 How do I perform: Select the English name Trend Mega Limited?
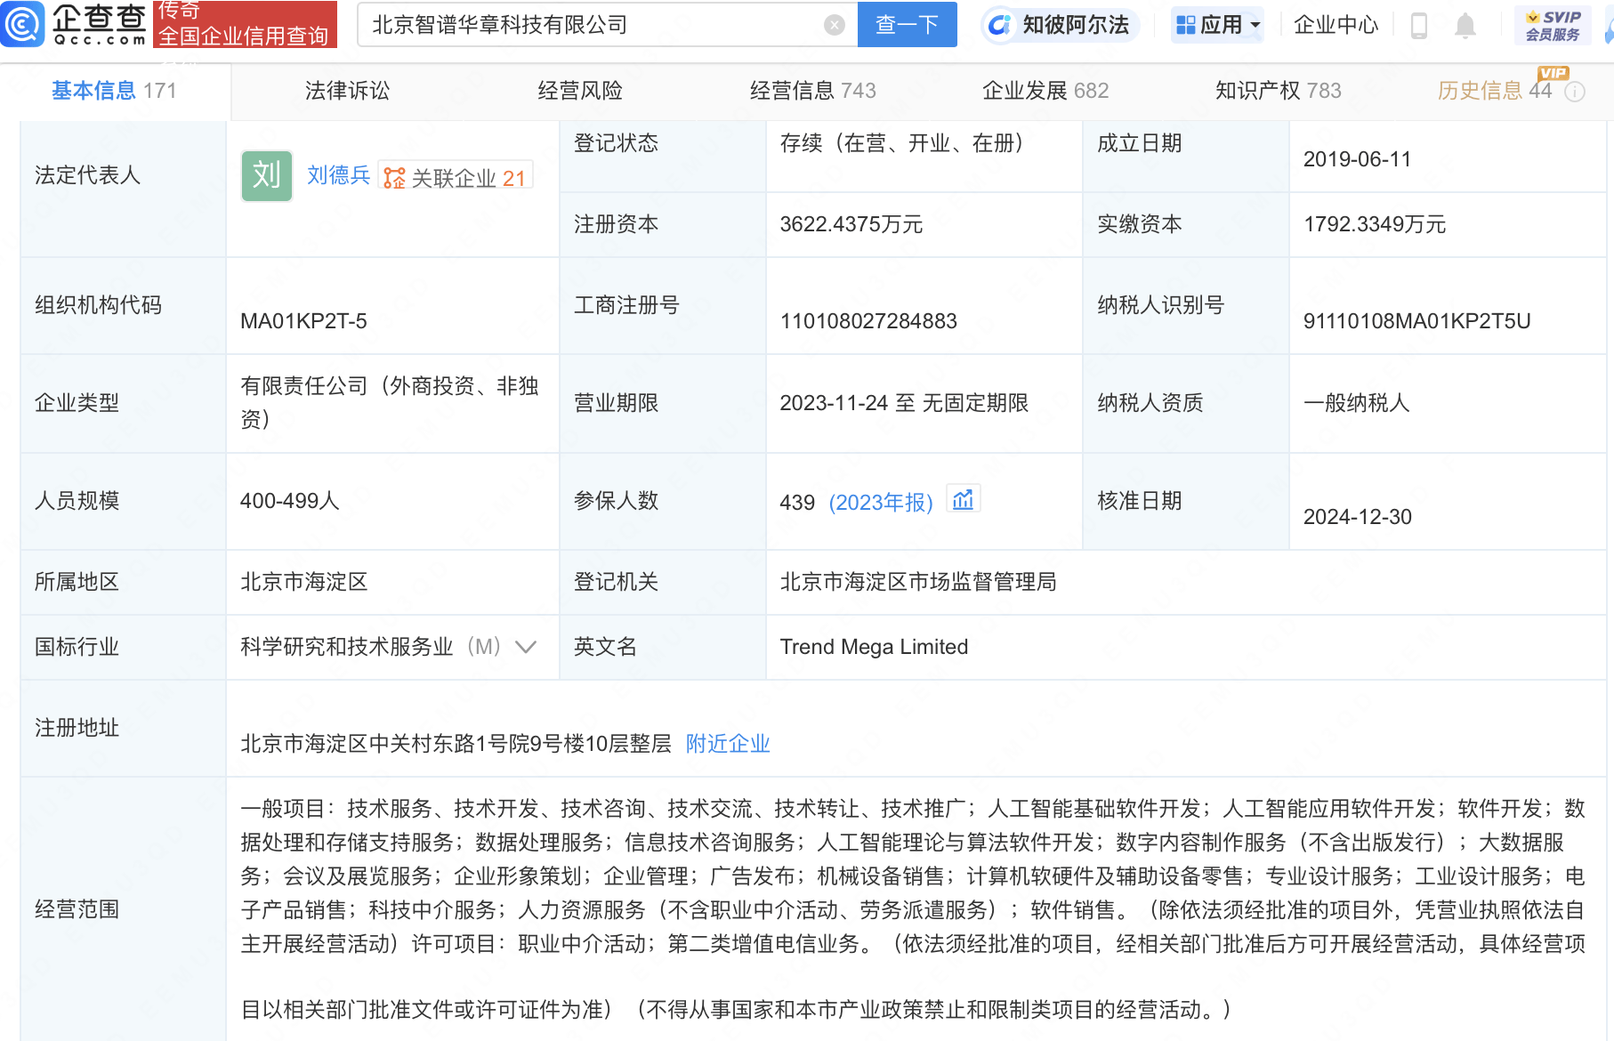point(874,647)
